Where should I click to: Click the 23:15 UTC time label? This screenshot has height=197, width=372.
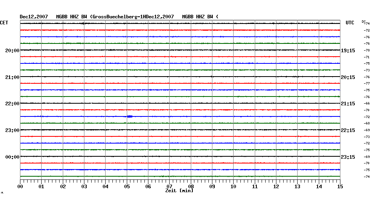[x=348, y=157]
